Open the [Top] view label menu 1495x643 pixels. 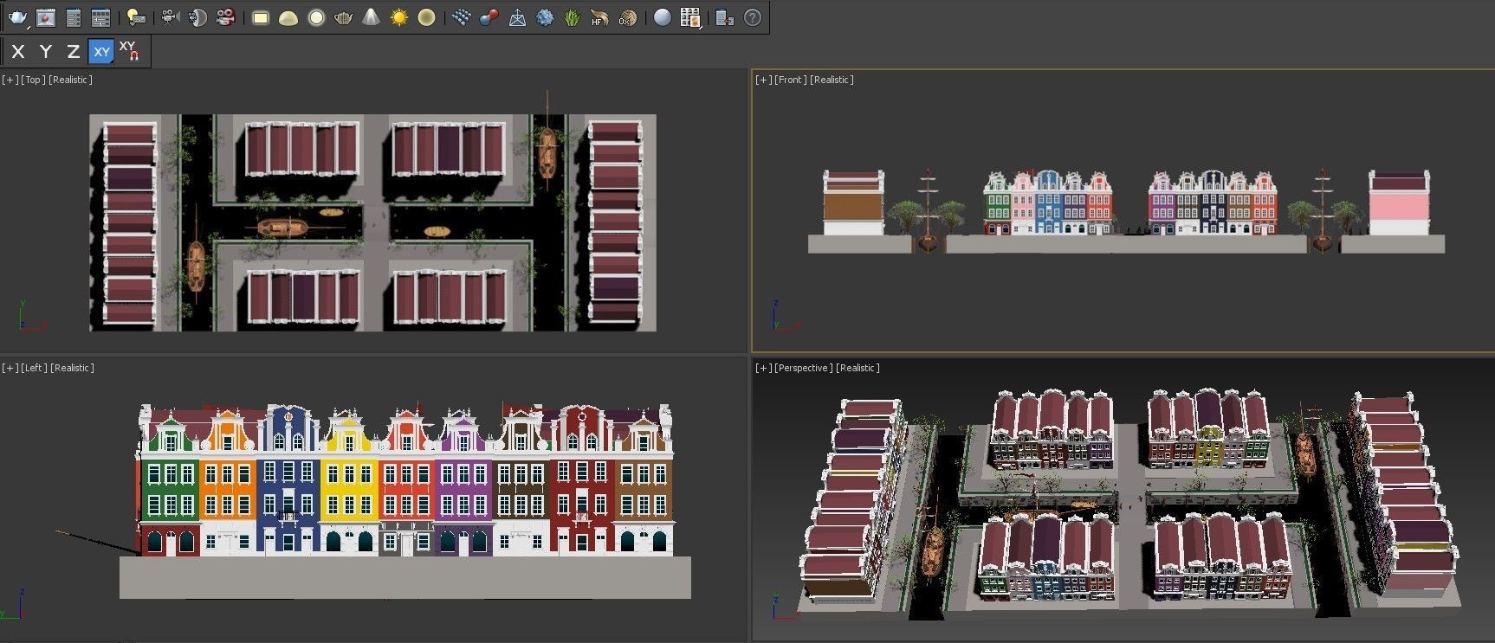(33, 80)
